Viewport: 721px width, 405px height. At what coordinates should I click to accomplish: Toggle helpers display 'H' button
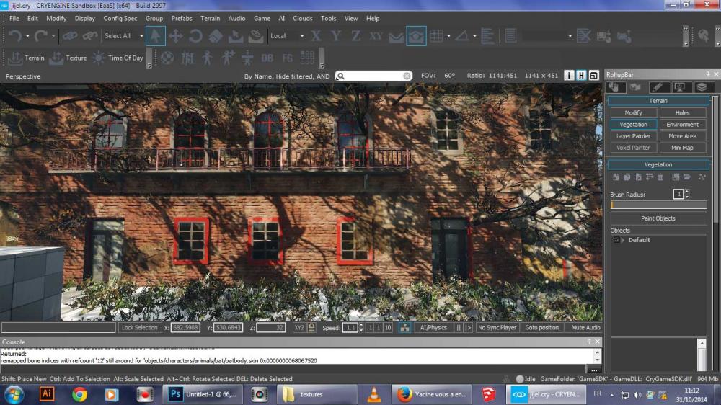coord(581,76)
